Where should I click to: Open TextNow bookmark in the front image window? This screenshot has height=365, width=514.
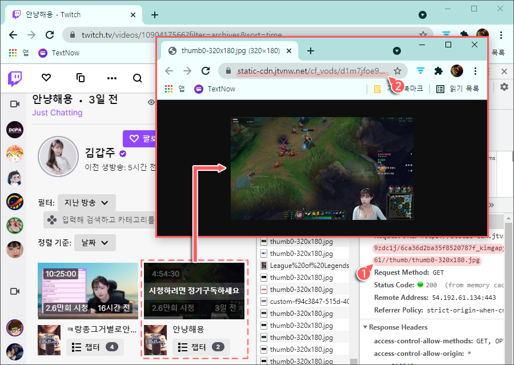pos(215,89)
